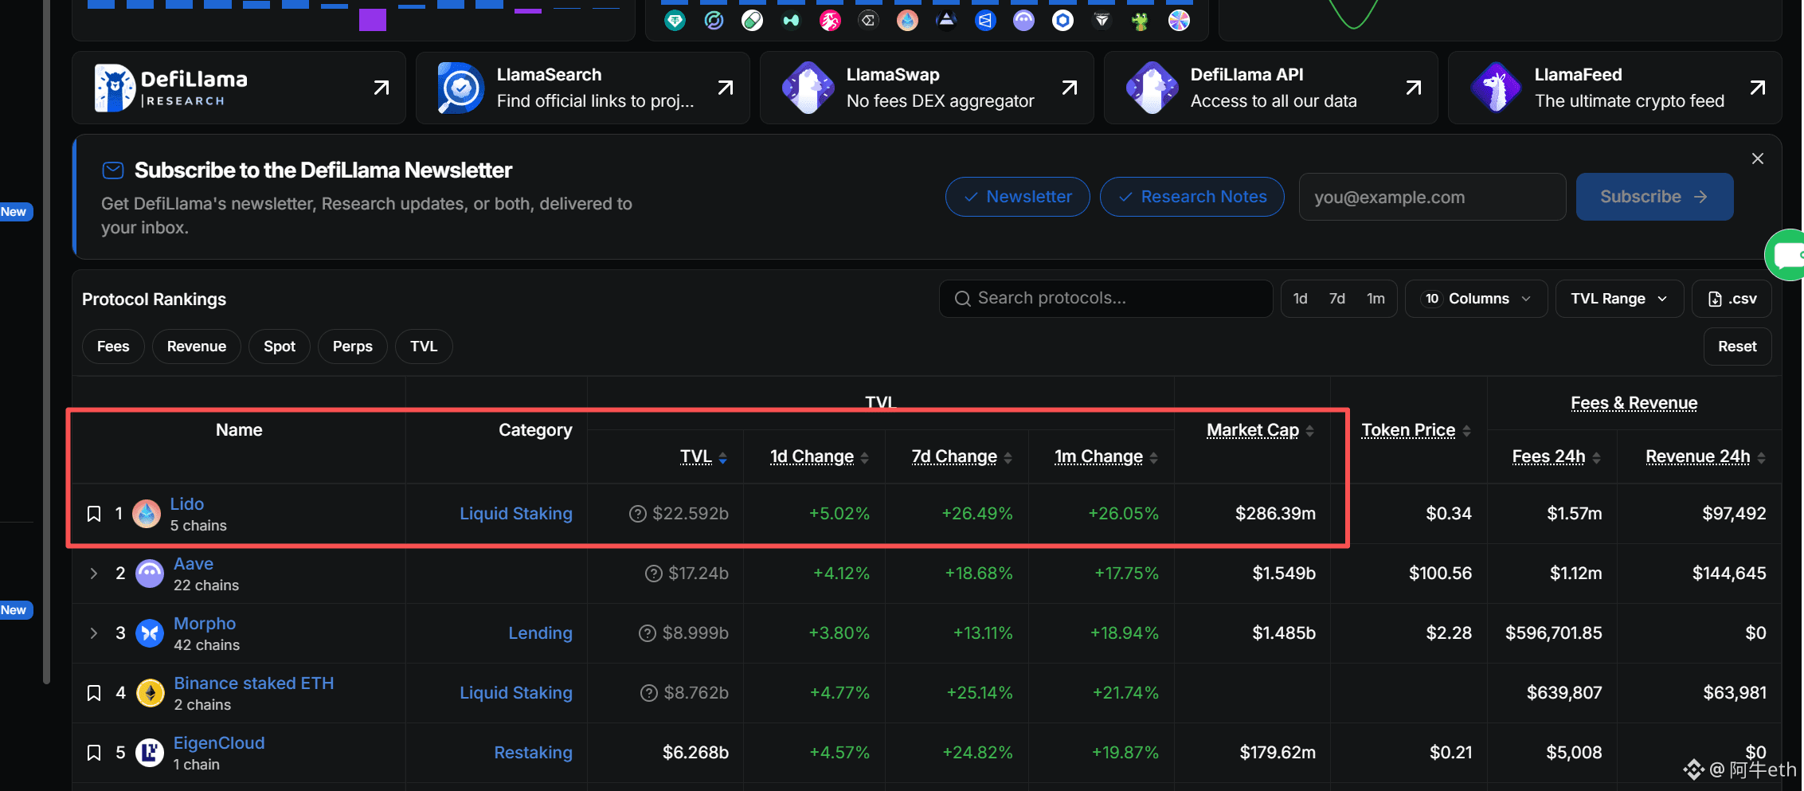This screenshot has height=791, width=1804.
Task: Open LlamaSwap via its arrow icon
Action: point(1070,88)
